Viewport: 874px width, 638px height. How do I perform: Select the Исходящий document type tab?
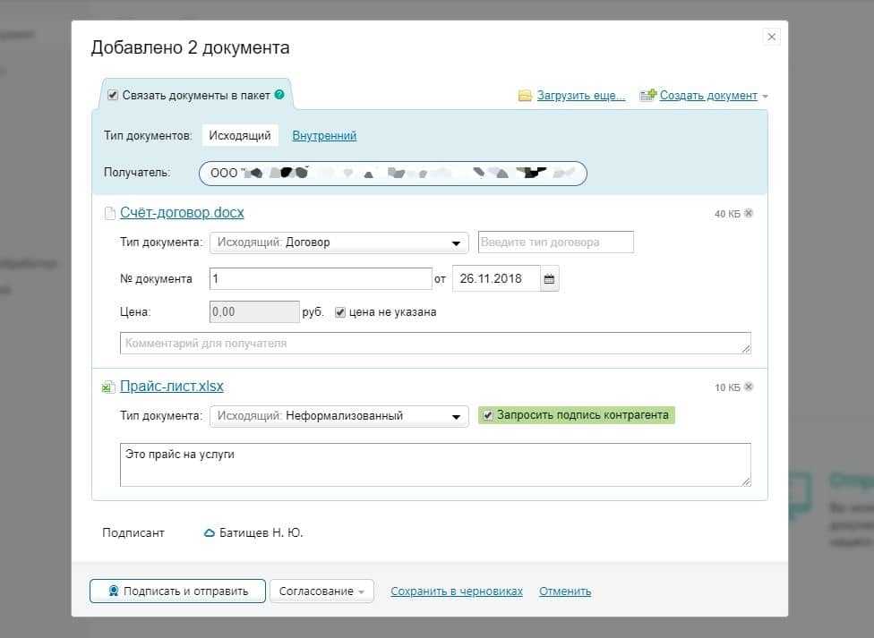[239, 136]
